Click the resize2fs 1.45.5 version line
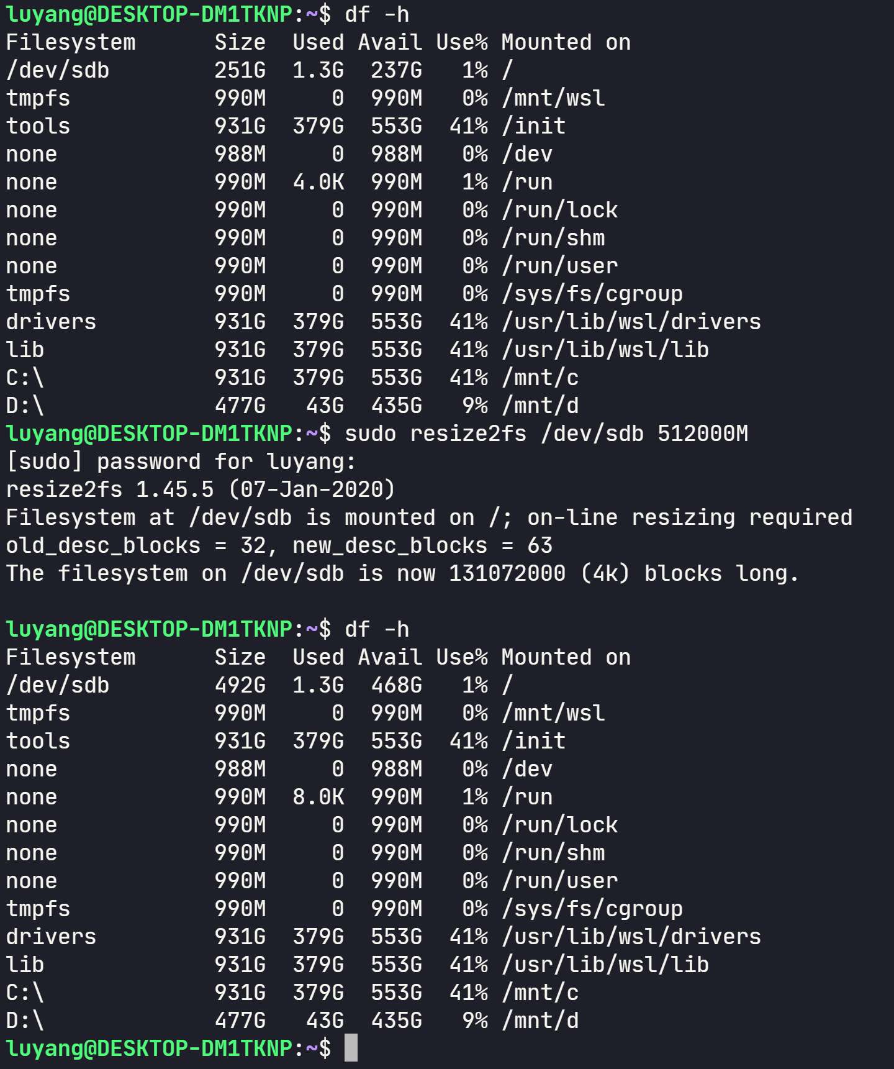Viewport: 894px width, 1069px height. coord(201,489)
